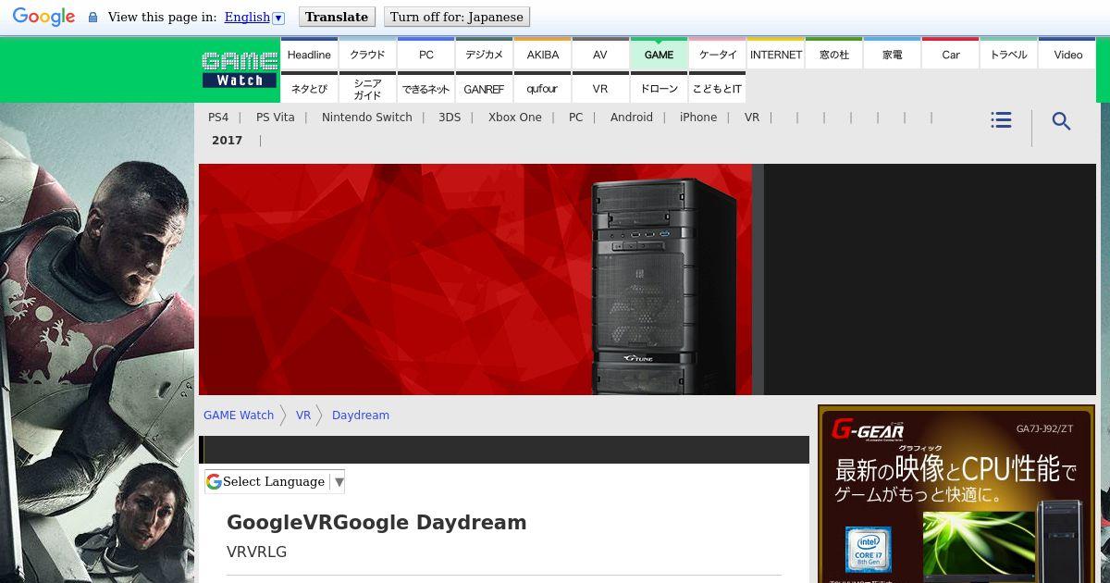
Task: Turn off translation for Japanese
Action: [x=456, y=17]
